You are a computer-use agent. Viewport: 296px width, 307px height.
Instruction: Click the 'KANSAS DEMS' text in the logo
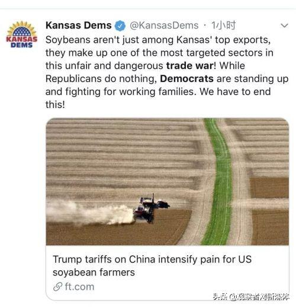(22, 42)
